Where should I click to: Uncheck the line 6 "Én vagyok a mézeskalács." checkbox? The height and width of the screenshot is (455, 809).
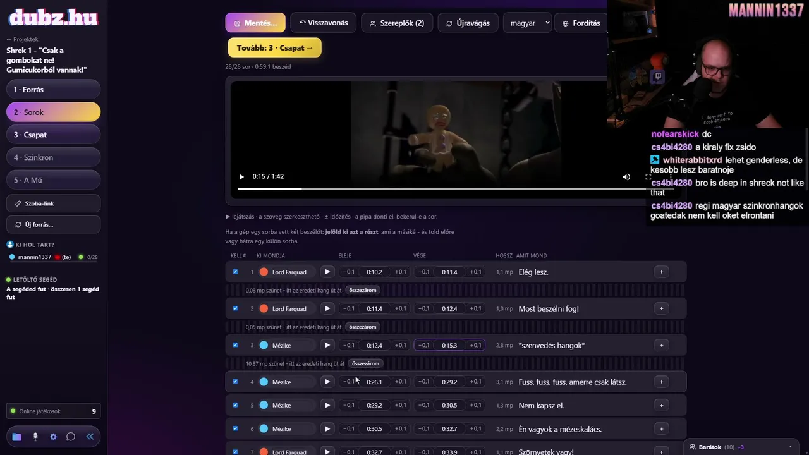click(x=235, y=428)
